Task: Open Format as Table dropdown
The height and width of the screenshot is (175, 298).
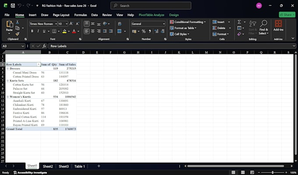Action: (183, 28)
